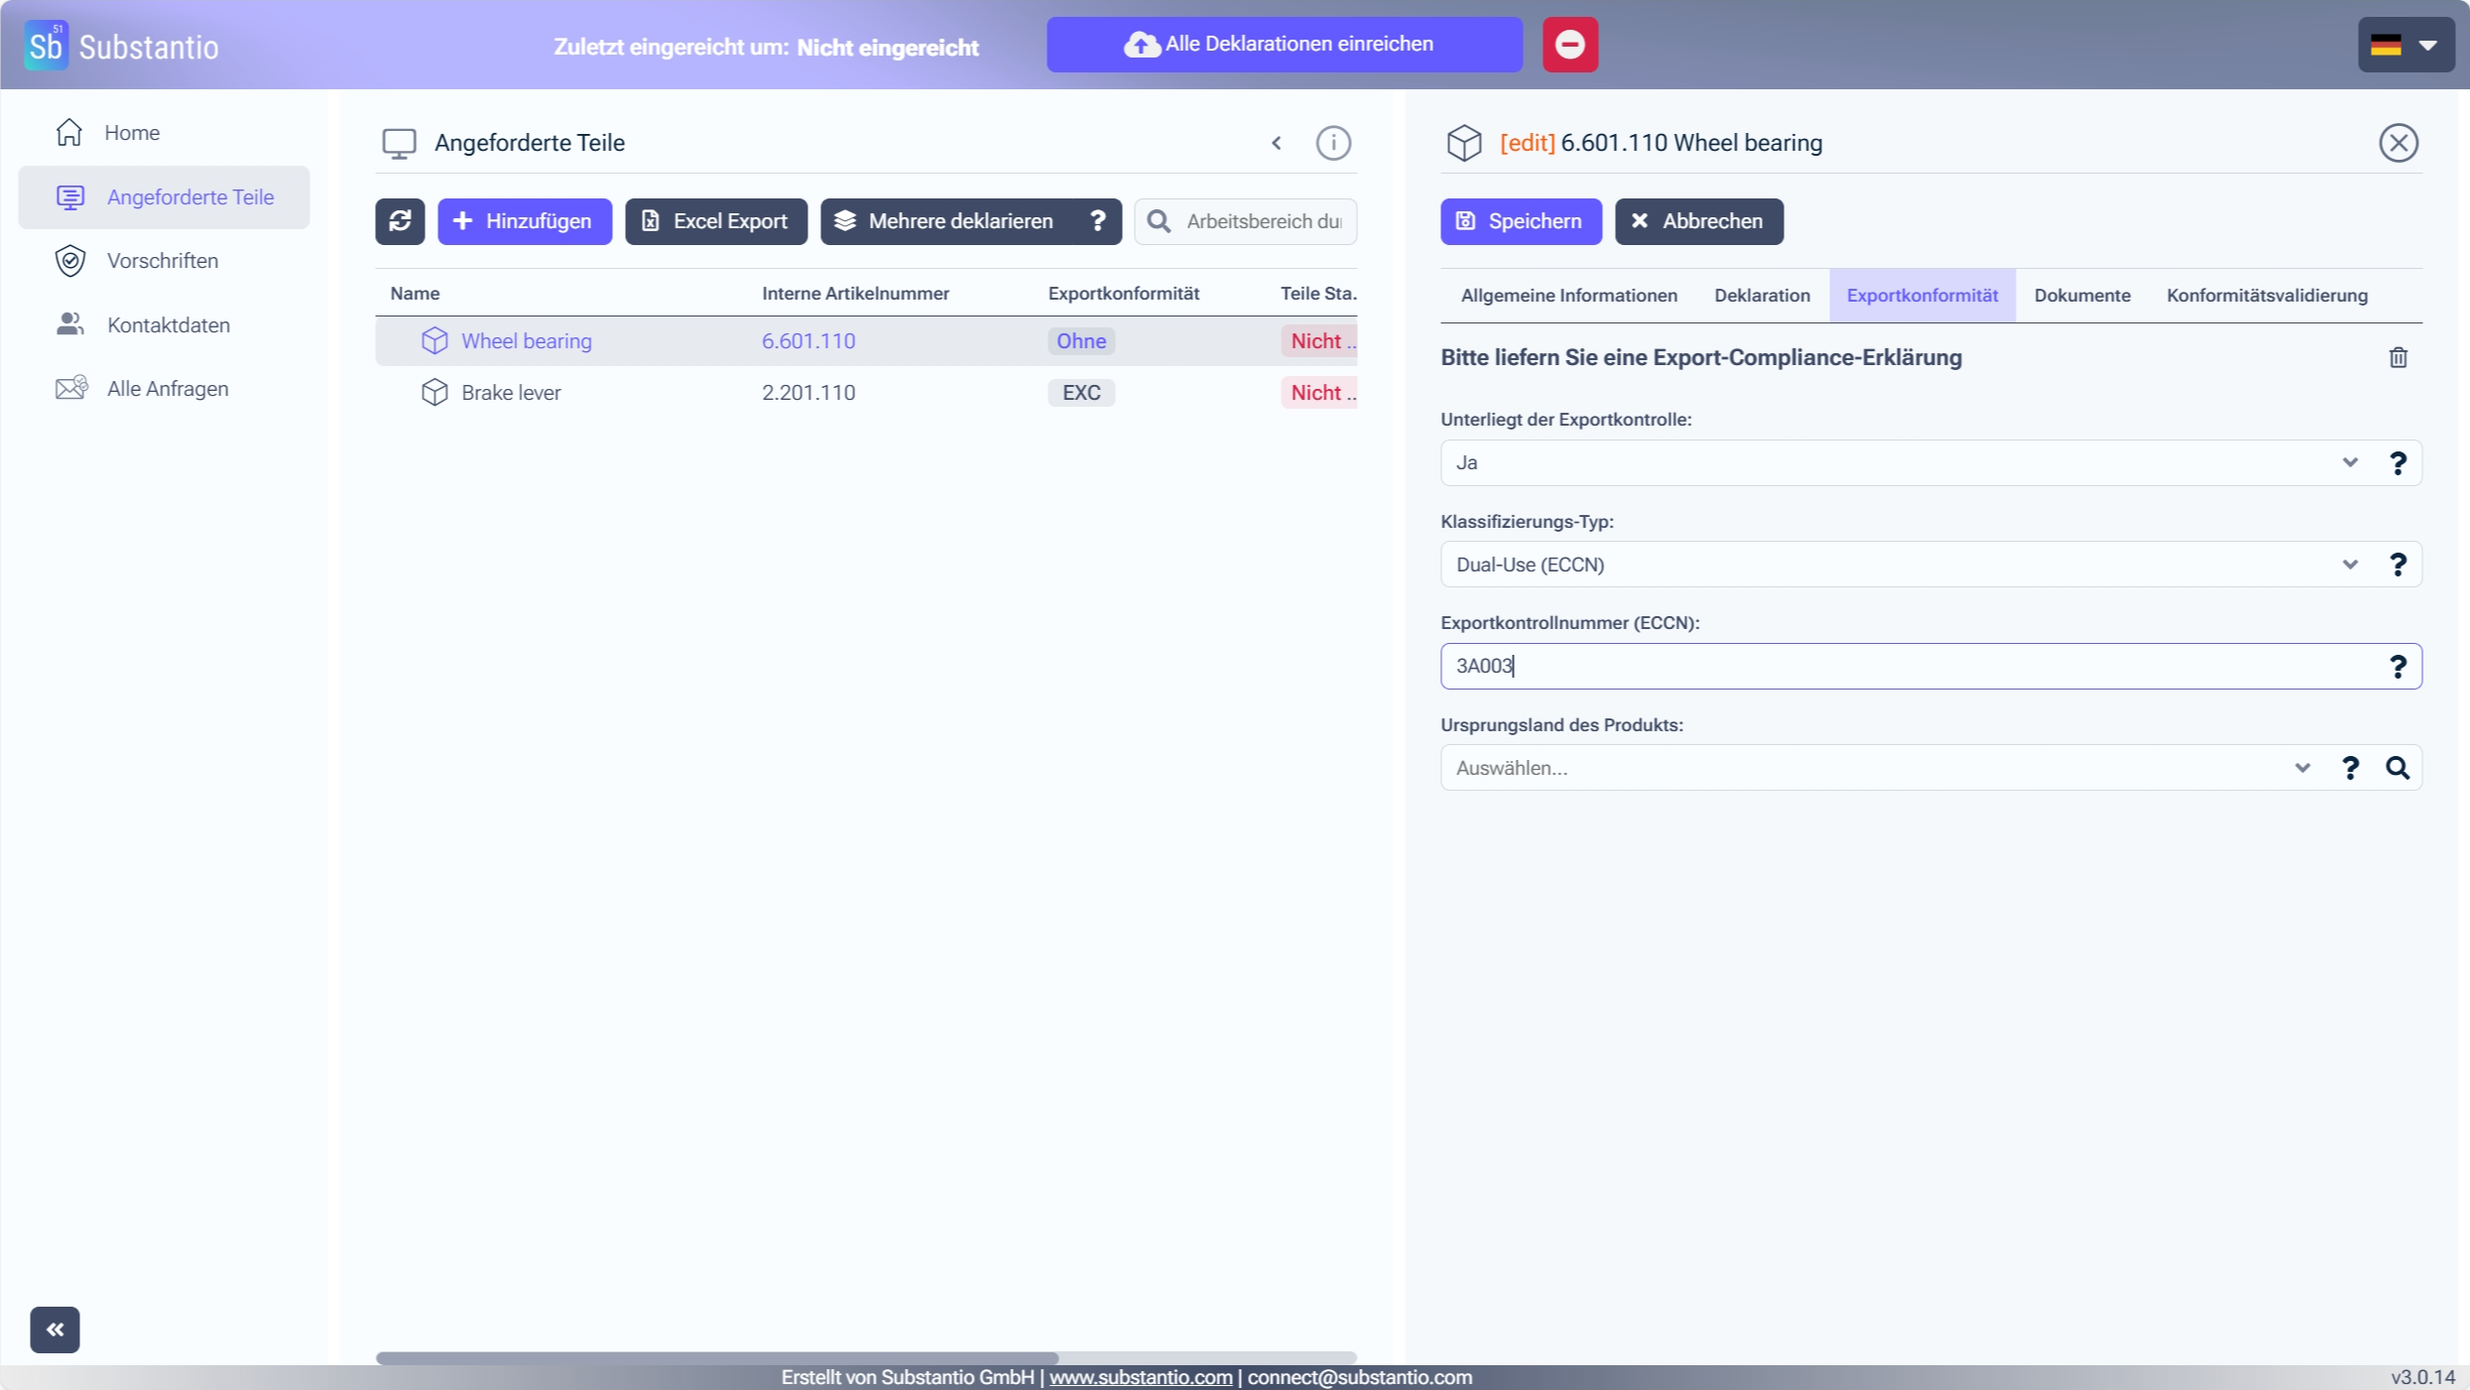Collapse sidebar with double chevron button
The height and width of the screenshot is (1390, 2470).
[55, 1329]
